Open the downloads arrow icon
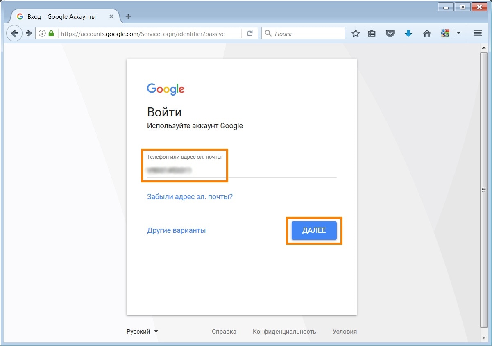 [x=408, y=34]
